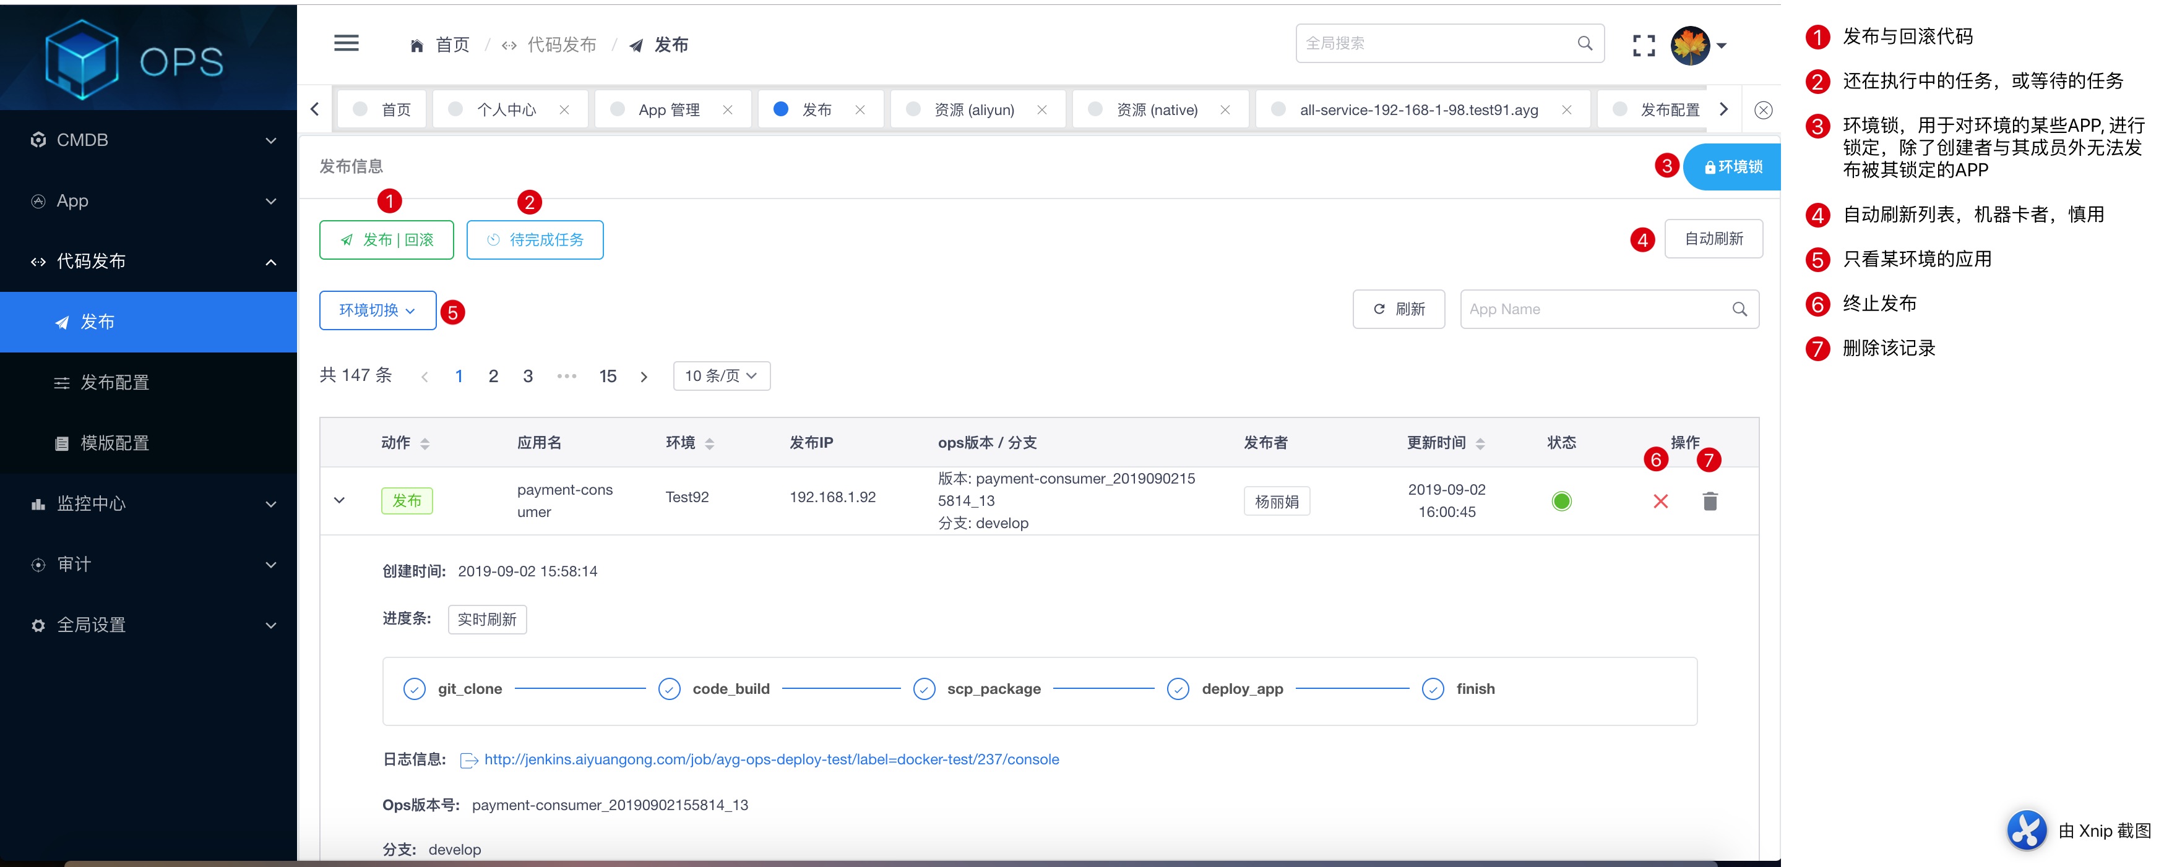Collapse the payment-consumer row details
Image resolution: width=2177 pixels, height=867 pixels.
tap(340, 501)
